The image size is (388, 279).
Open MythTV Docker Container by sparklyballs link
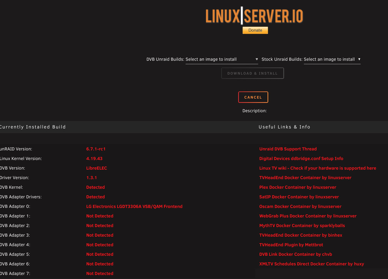302,226
